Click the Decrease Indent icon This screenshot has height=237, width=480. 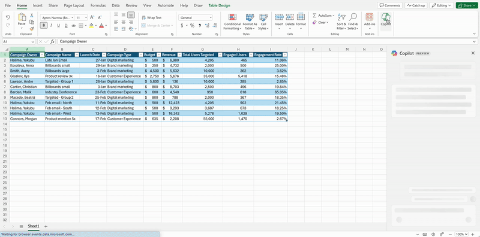(116, 29)
